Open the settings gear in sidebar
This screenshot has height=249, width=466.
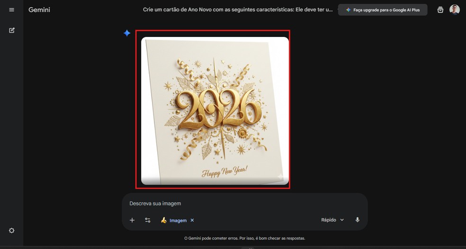(x=11, y=231)
